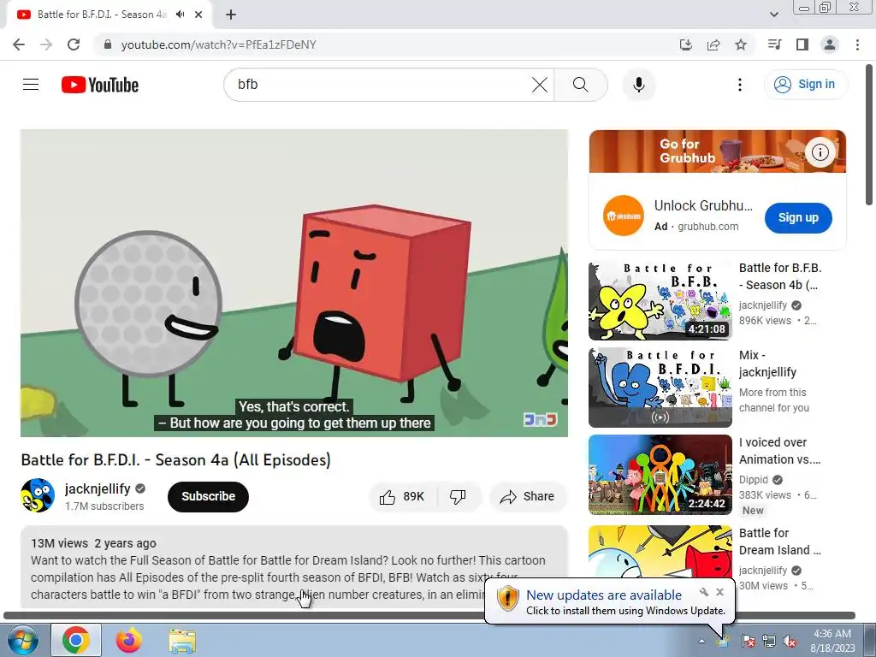Click the Sign in button

pyautogui.click(x=806, y=85)
